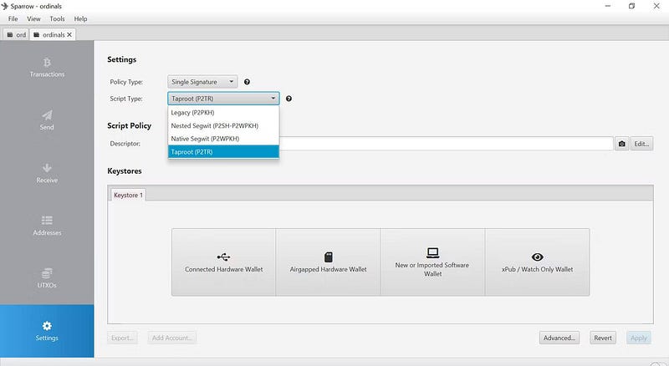Go to the Send section

(x=47, y=120)
